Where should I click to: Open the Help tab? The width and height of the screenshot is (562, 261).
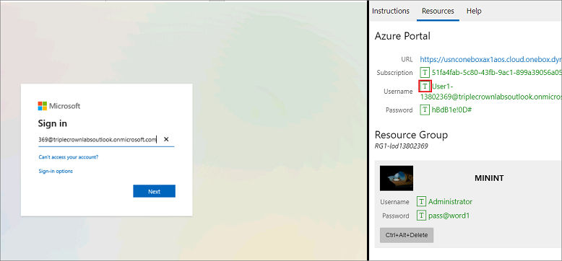click(x=474, y=11)
